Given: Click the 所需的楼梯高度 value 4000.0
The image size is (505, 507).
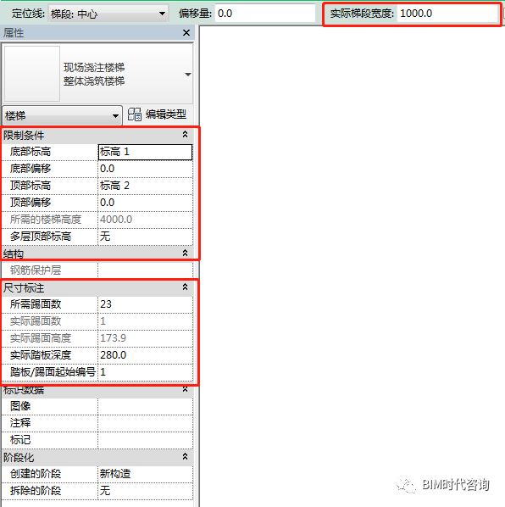Looking at the screenshot, I should (145, 220).
